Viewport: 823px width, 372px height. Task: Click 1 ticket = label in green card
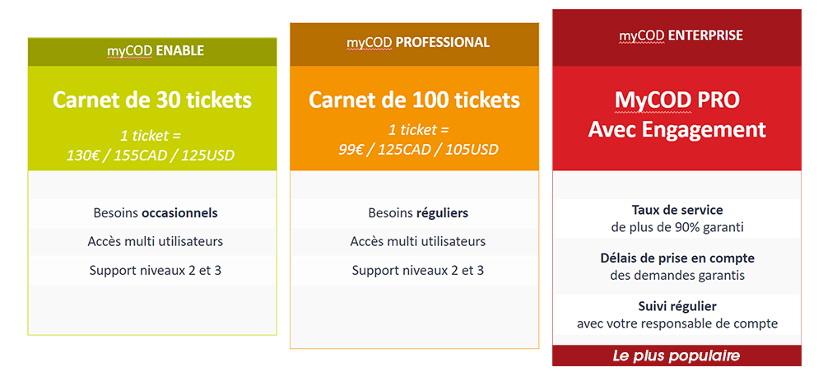click(151, 136)
